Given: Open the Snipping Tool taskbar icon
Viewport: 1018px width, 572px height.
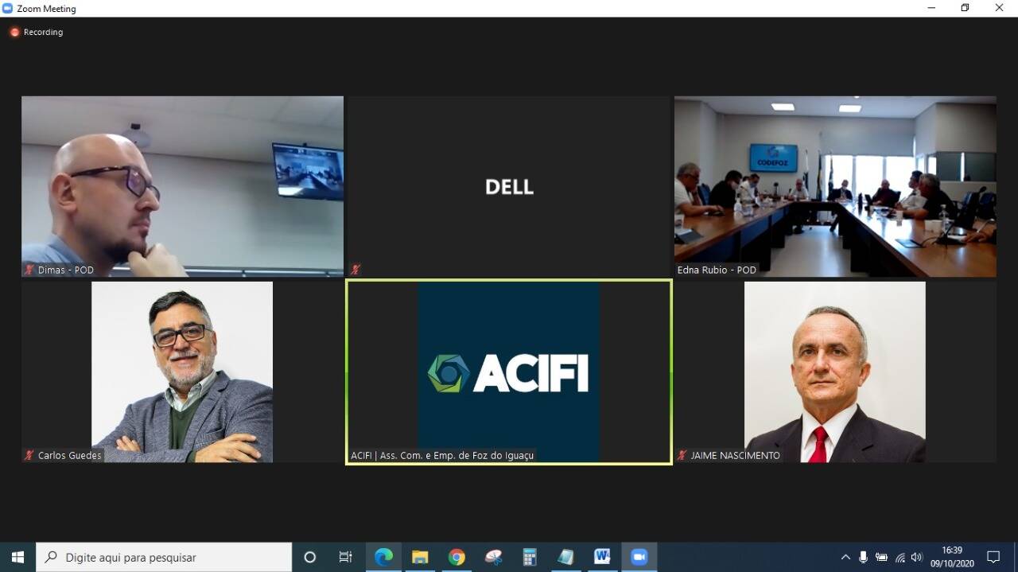Looking at the screenshot, I should point(493,557).
